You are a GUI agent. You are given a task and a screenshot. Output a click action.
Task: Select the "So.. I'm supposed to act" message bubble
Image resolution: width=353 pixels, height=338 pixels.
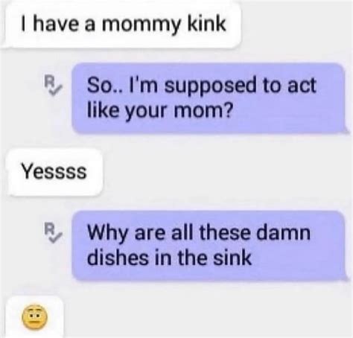[209, 98]
